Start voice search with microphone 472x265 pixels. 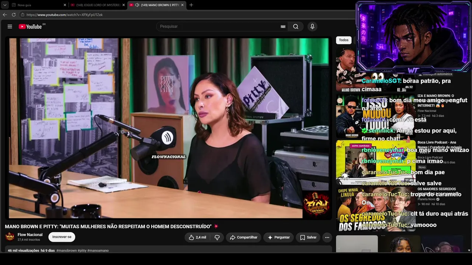(x=312, y=26)
